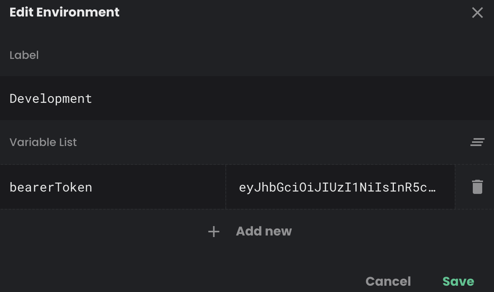
Task: Click the stacked lines icon near Variable List
Action: click(477, 142)
